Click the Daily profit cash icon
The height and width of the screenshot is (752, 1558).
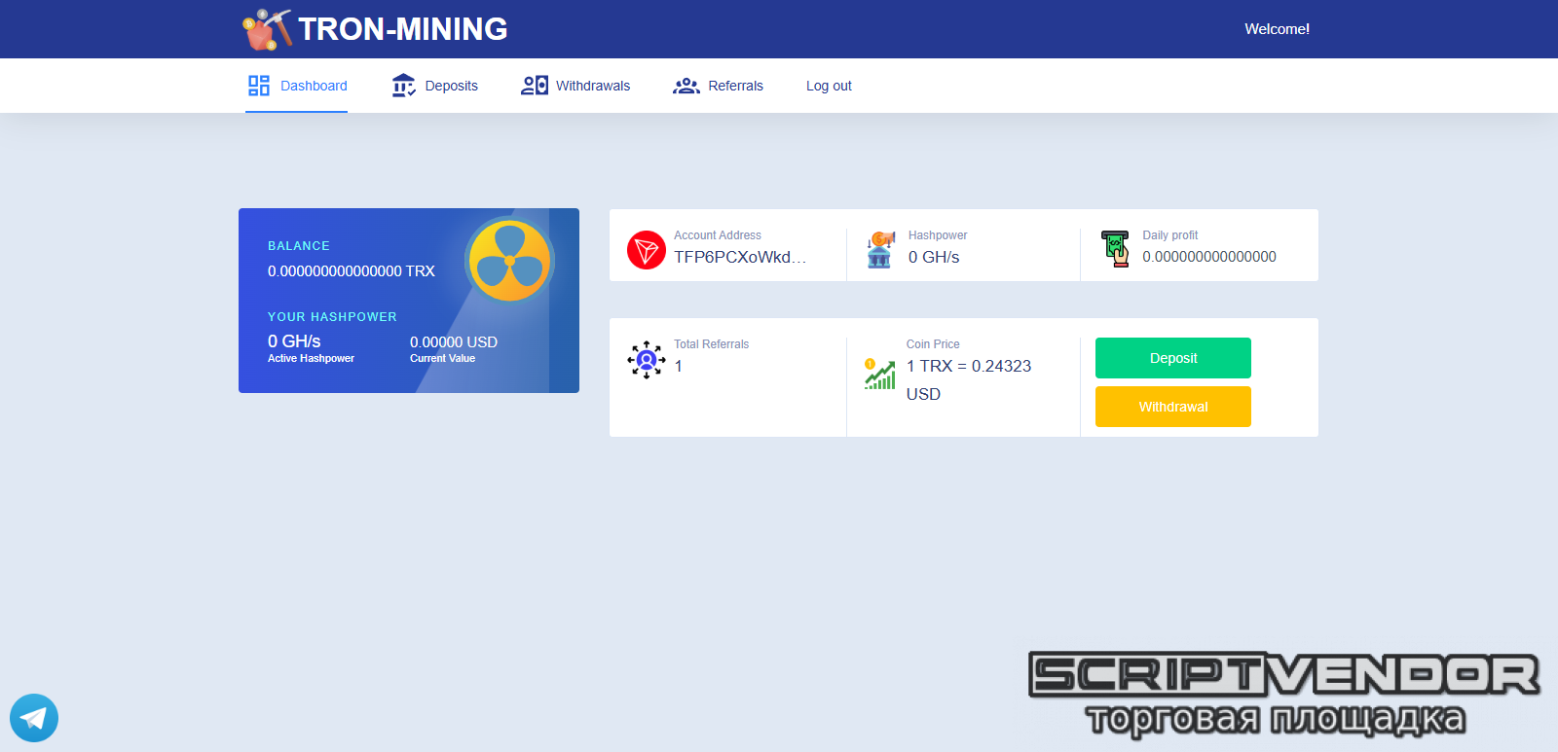(x=1115, y=249)
